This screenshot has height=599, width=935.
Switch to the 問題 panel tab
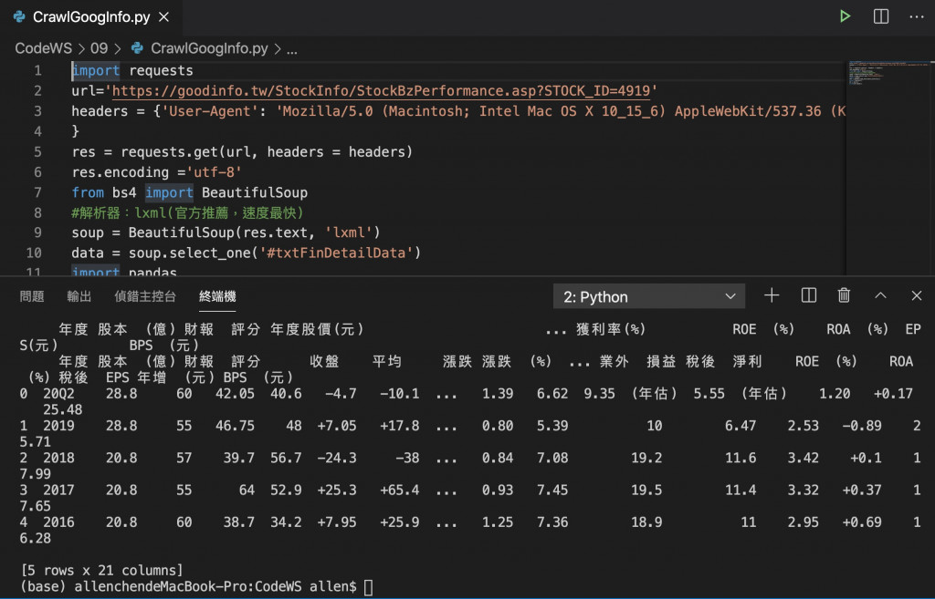[x=32, y=296]
